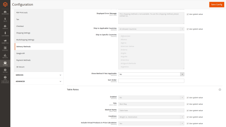226x127 pixels.
Task: Toggle Use system value for Table Rates Enabled
Action: coord(188,98)
